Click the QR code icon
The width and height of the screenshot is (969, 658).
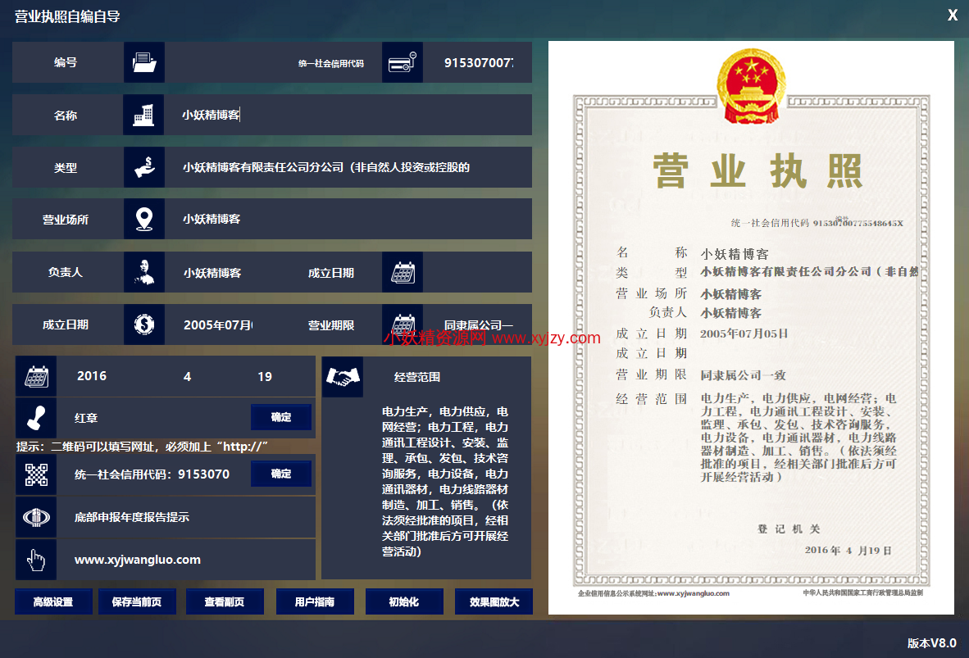[36, 474]
